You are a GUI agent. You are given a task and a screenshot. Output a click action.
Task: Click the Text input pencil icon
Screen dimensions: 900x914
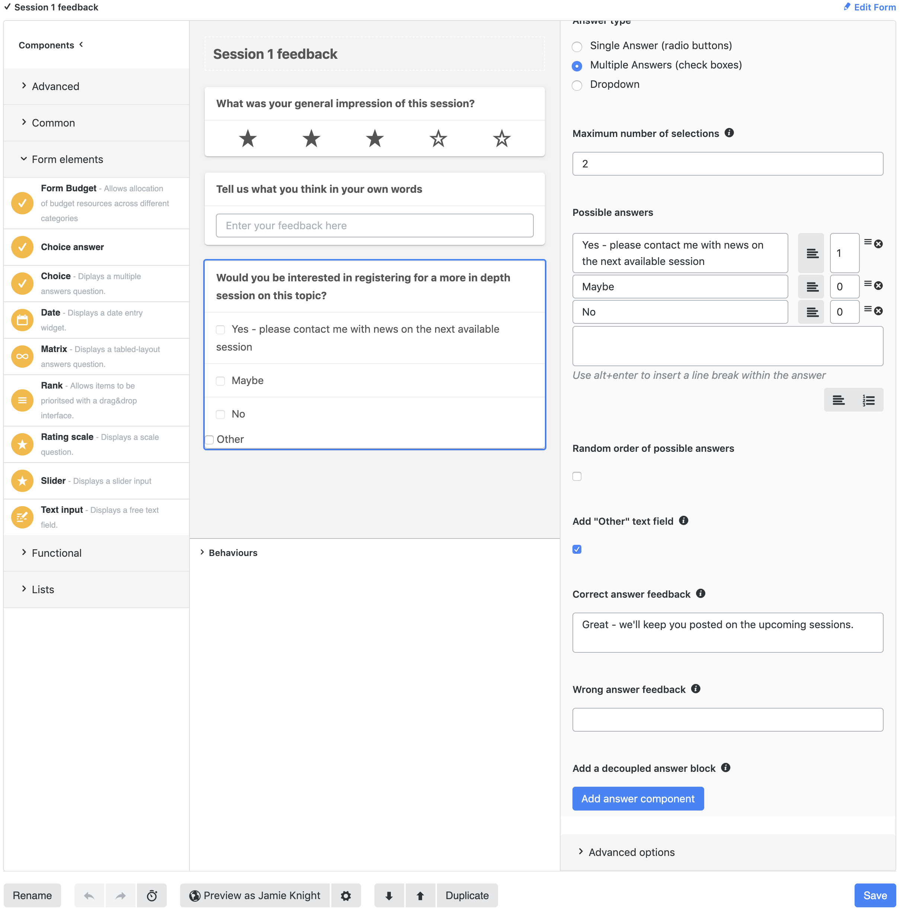[x=22, y=517]
